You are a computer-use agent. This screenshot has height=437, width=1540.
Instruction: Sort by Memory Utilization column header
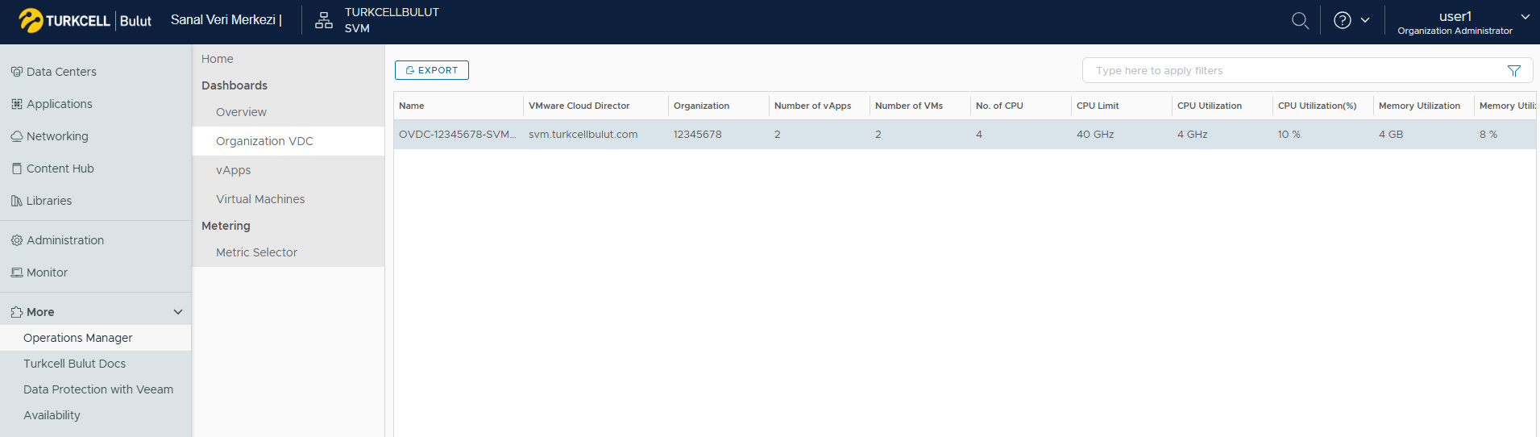(x=1419, y=106)
